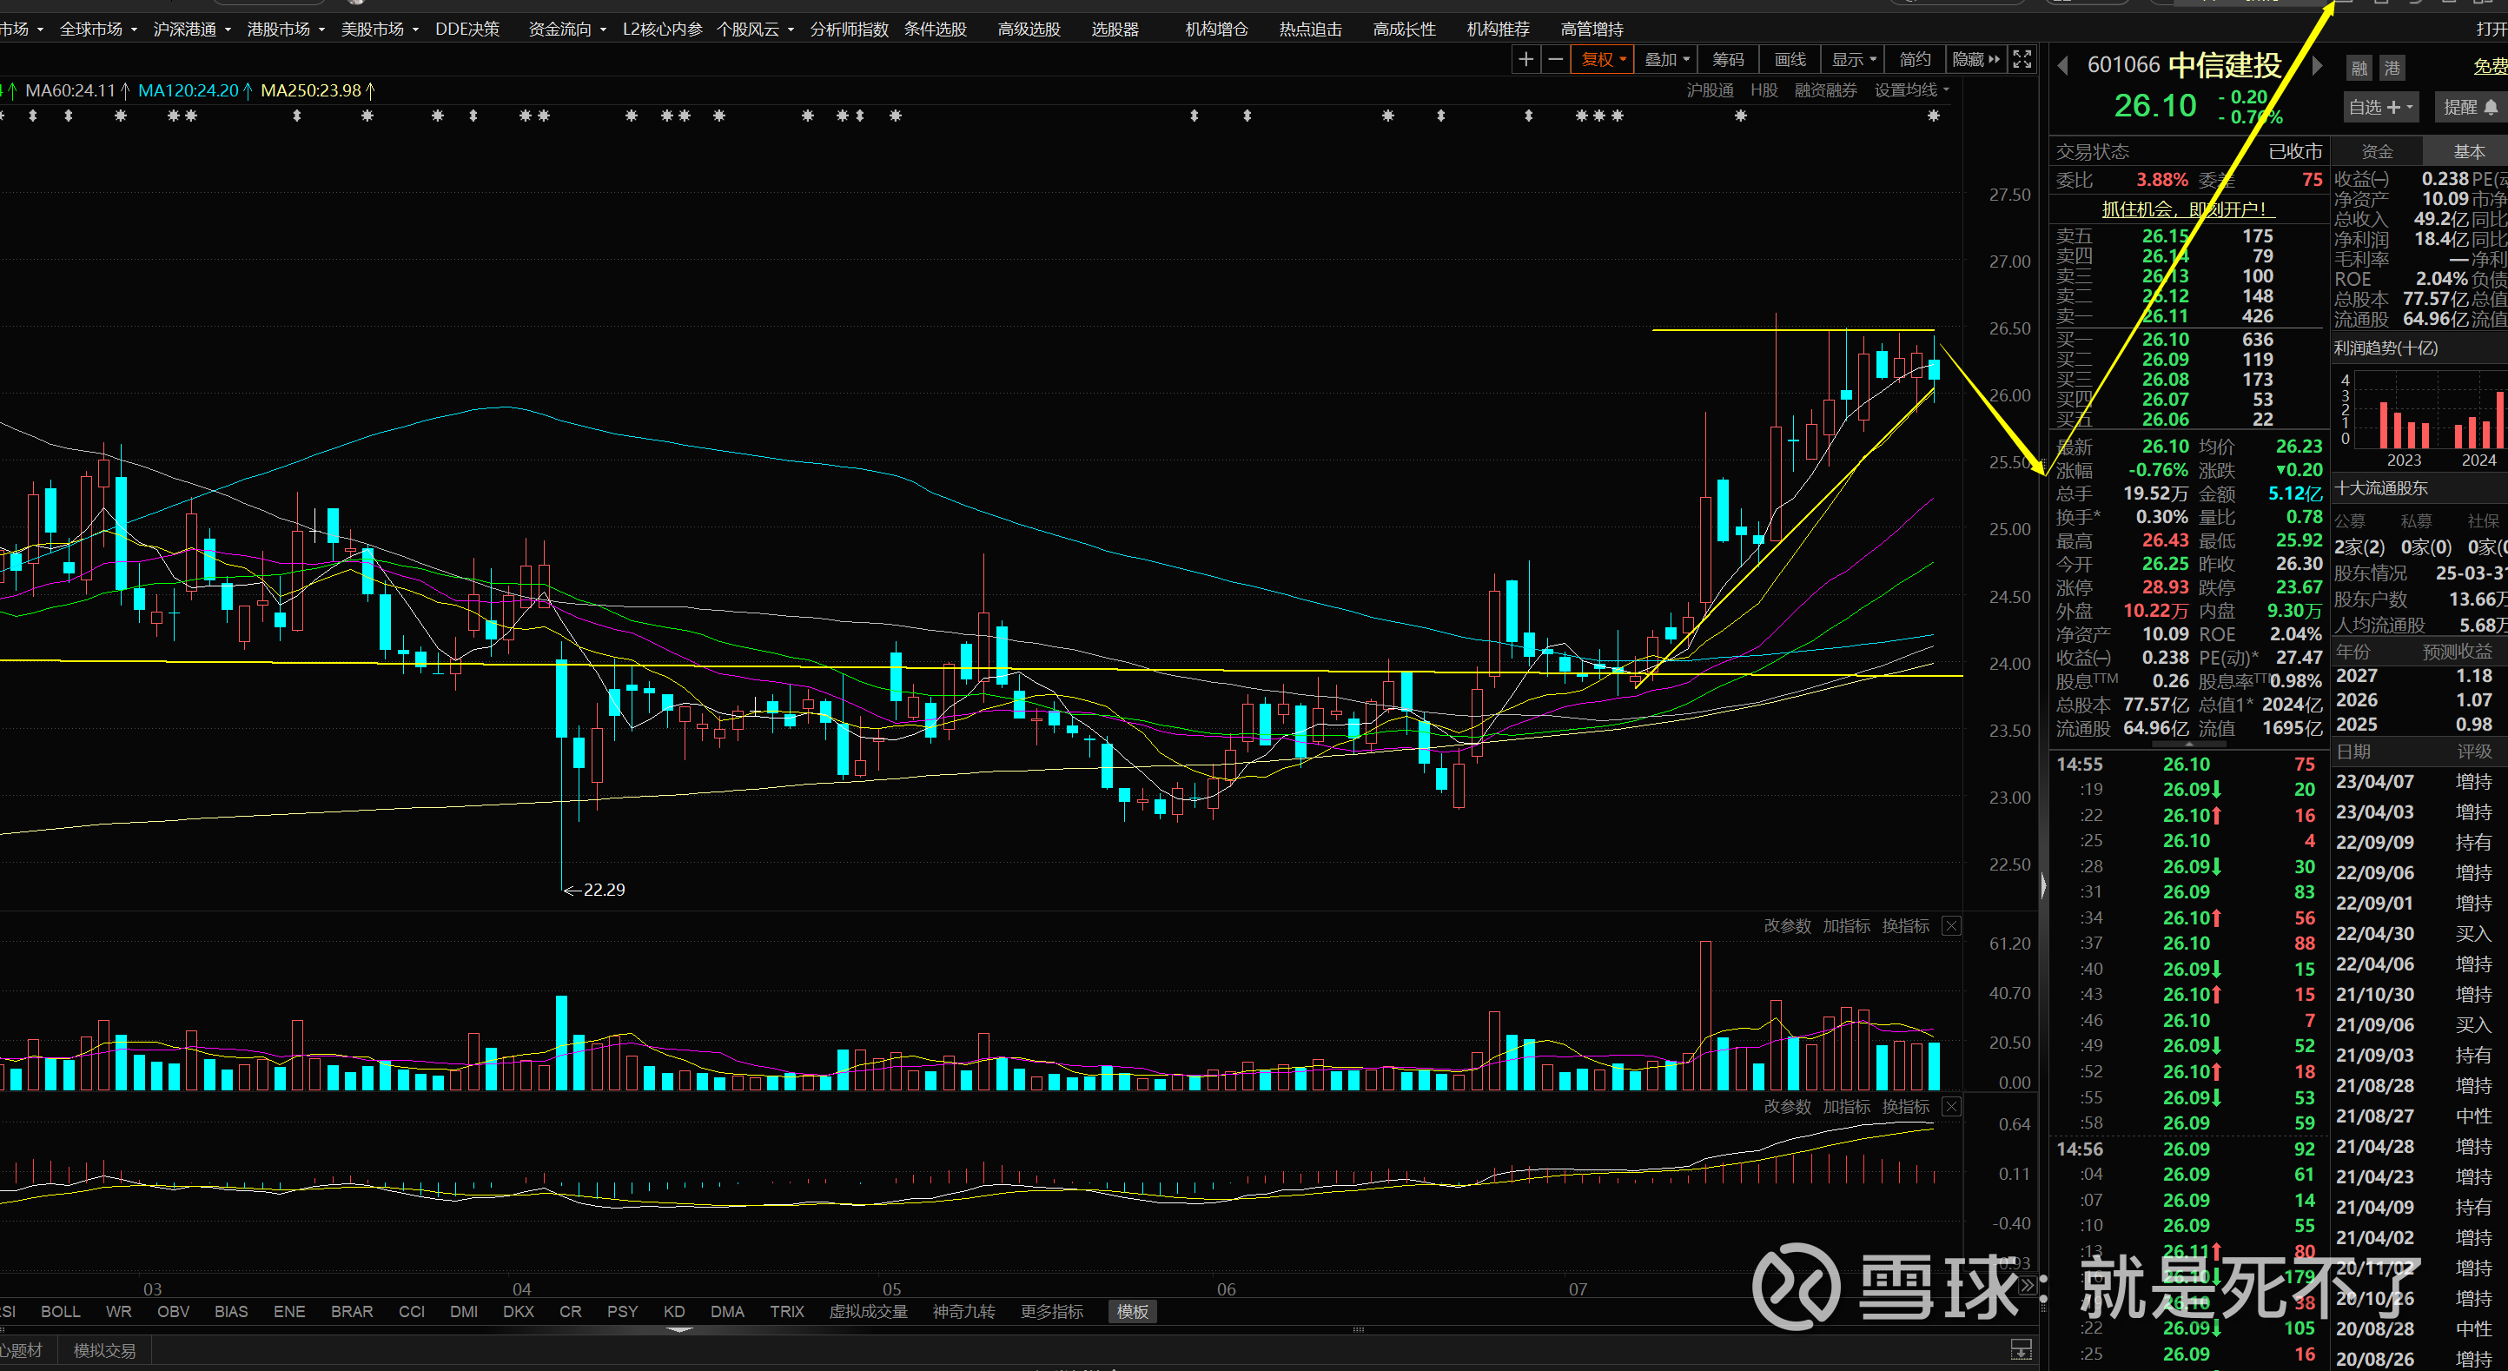Image resolution: width=2508 pixels, height=1371 pixels.
Task: Click 改参数 on volume panel
Action: (1787, 926)
